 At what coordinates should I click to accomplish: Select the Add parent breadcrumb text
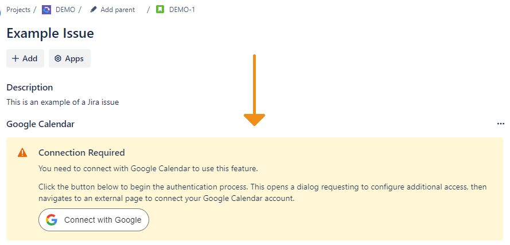click(118, 10)
